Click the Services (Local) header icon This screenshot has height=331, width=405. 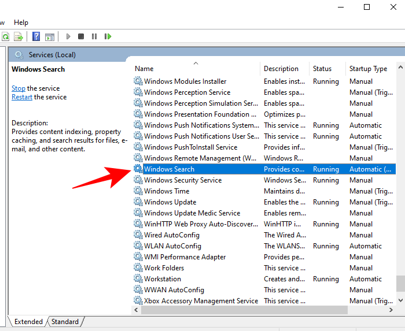[19, 55]
